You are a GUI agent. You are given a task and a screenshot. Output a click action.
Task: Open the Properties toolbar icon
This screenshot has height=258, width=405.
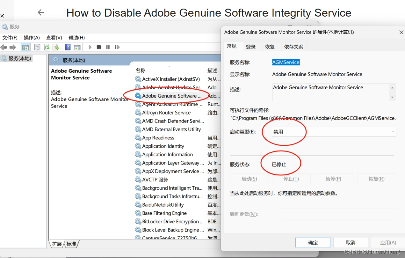(37, 47)
